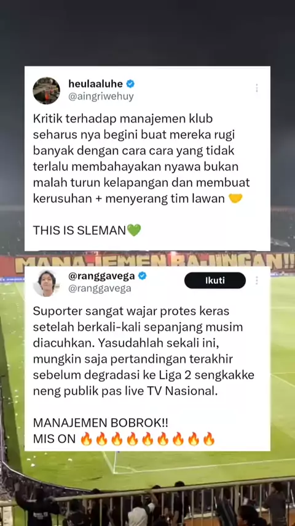
Task: Open the tweet starting 'Suporter sangat wajar protes'
Action: 147,359
